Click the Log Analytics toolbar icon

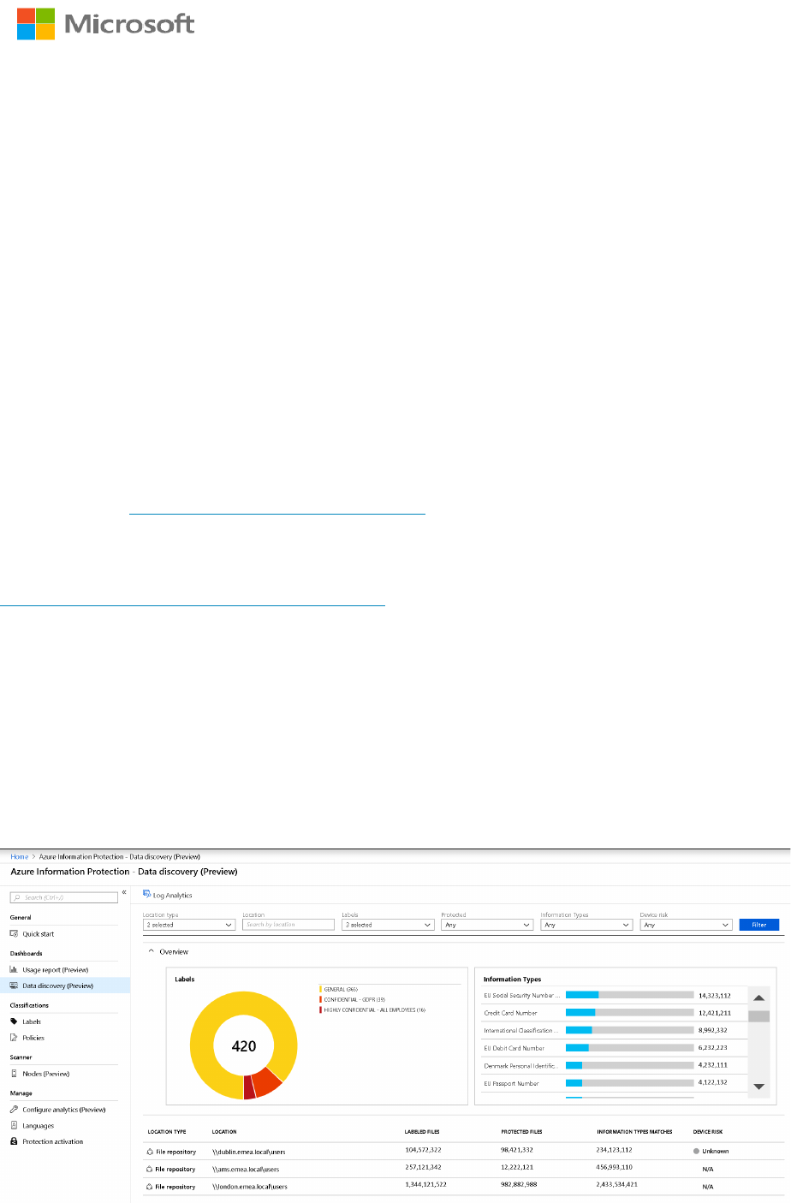[x=146, y=895]
